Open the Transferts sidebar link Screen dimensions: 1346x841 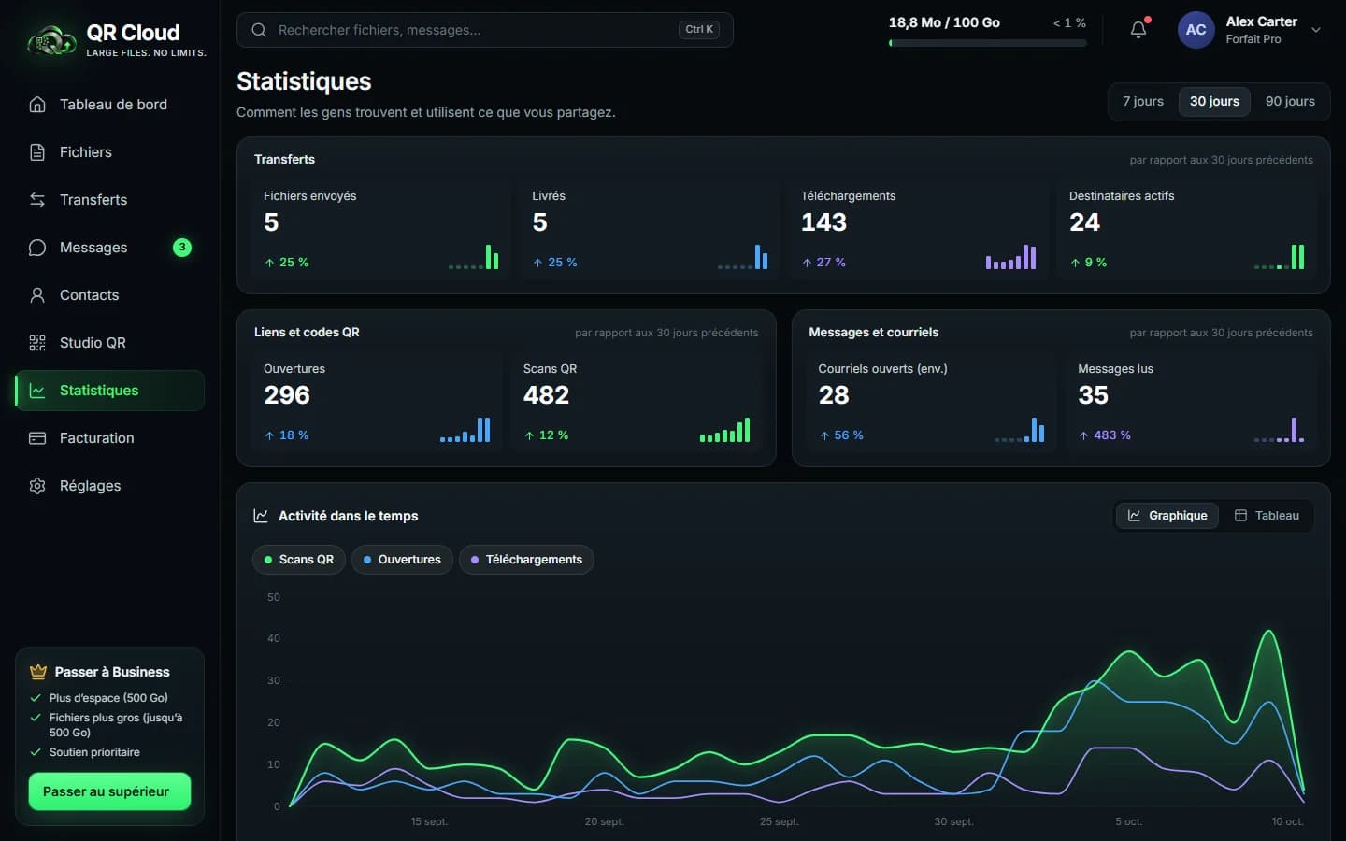[x=109, y=200]
